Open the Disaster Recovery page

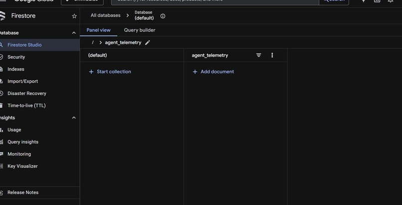point(40,94)
